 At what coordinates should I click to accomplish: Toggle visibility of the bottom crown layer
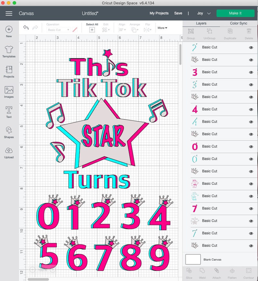(251, 246)
